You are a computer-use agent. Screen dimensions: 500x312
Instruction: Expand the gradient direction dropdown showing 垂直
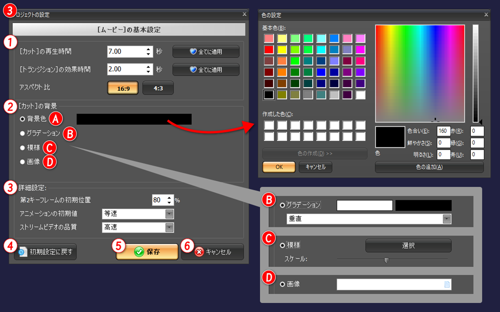point(447,219)
